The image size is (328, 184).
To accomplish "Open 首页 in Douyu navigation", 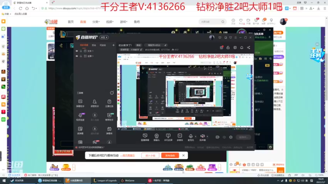I will pyautogui.click(x=71, y=22).
